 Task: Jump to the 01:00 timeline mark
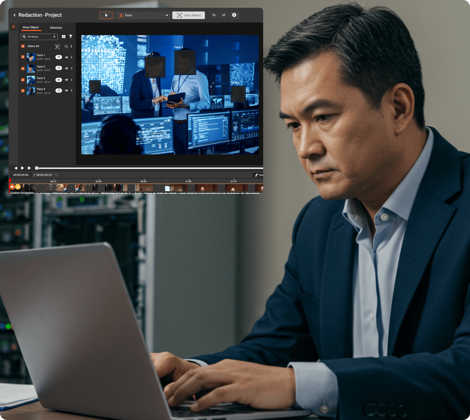tap(188, 181)
